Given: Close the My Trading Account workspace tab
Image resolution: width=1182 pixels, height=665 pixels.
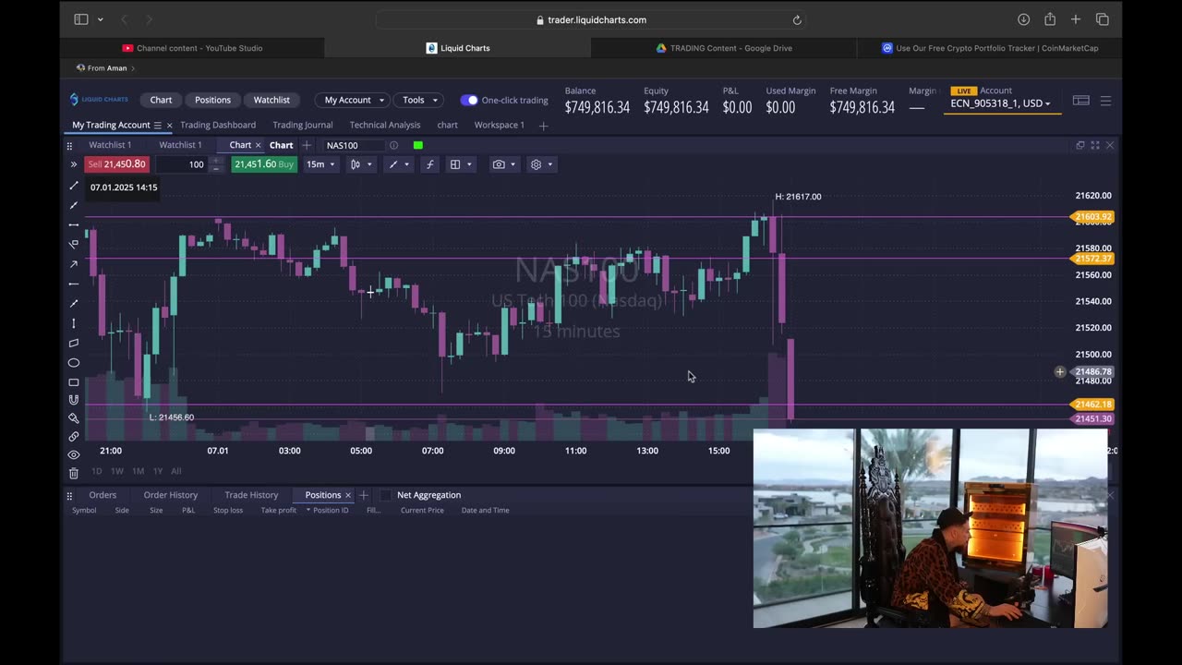Looking at the screenshot, I should pyautogui.click(x=169, y=125).
